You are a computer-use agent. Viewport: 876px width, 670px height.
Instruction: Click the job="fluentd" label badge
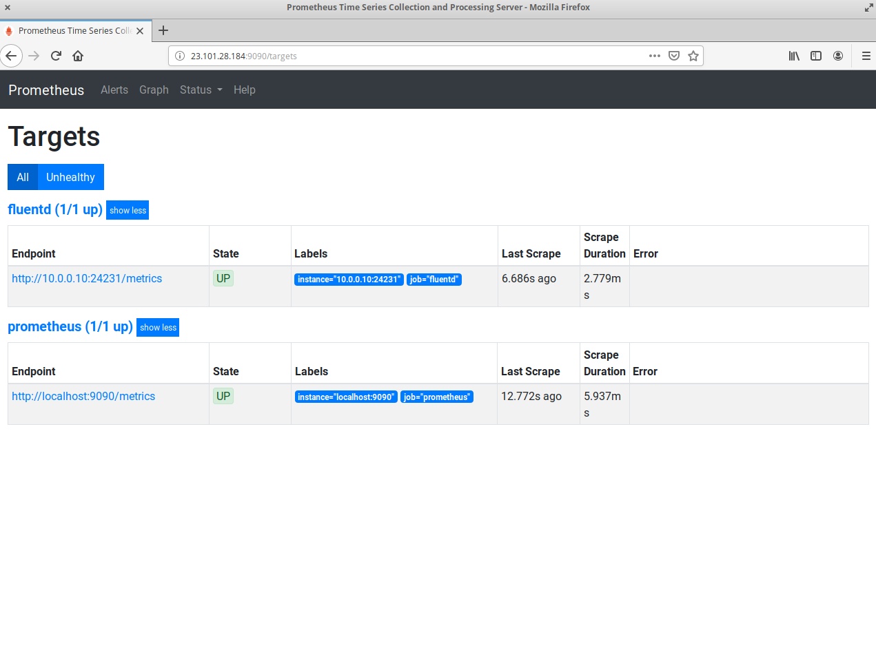434,280
